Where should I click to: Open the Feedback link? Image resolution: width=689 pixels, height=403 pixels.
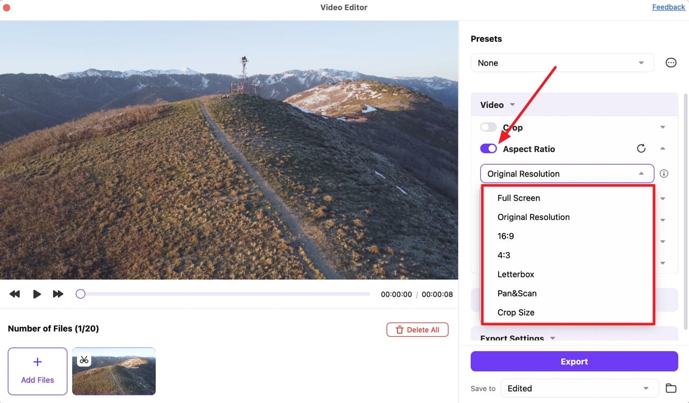pos(668,7)
